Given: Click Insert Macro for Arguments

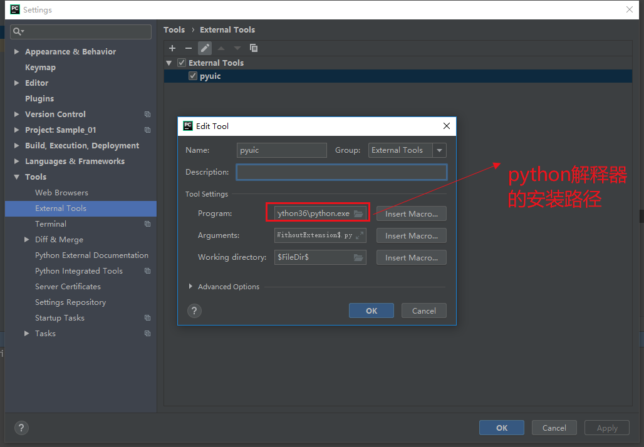Looking at the screenshot, I should tap(411, 235).
